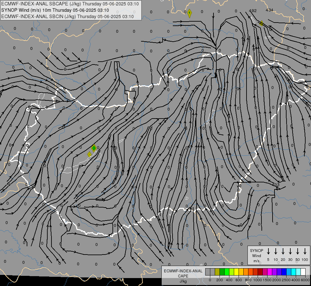This screenshot has height=286, width=311.
Task: Click the 20 m/s wind arrow in legend
Action: pyautogui.click(x=283, y=251)
